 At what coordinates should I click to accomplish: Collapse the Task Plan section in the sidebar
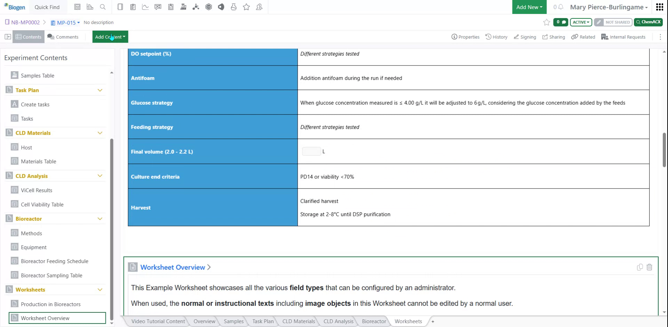pyautogui.click(x=100, y=90)
